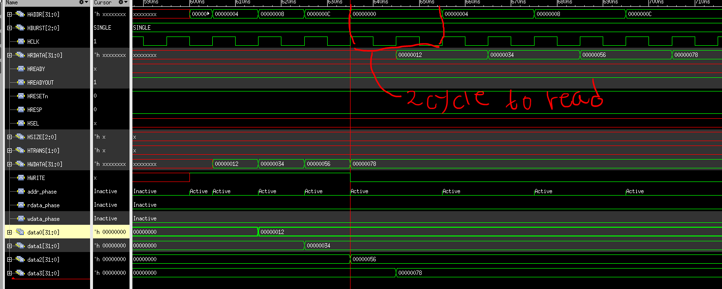
Task: Expand the data3[31:0] signal
Action: coord(10,273)
